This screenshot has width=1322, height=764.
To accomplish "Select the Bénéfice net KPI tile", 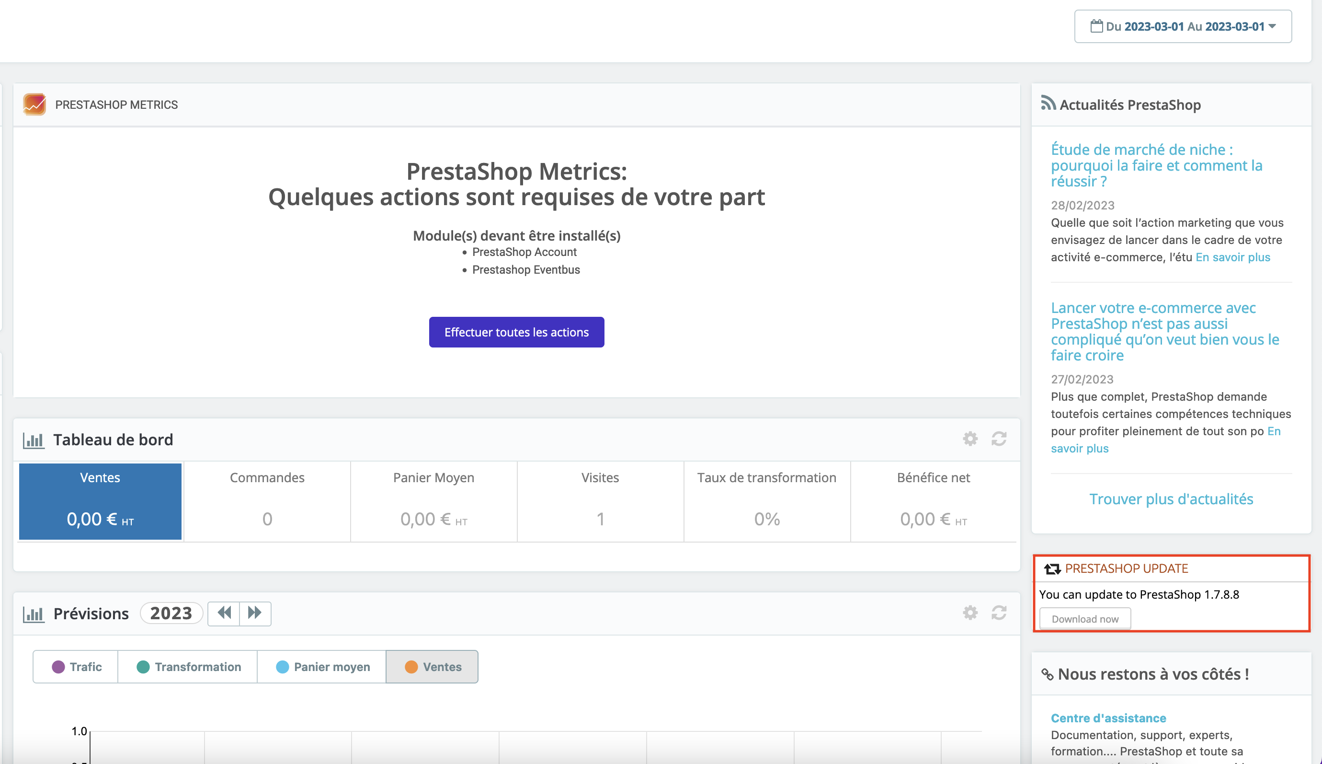I will pyautogui.click(x=934, y=501).
